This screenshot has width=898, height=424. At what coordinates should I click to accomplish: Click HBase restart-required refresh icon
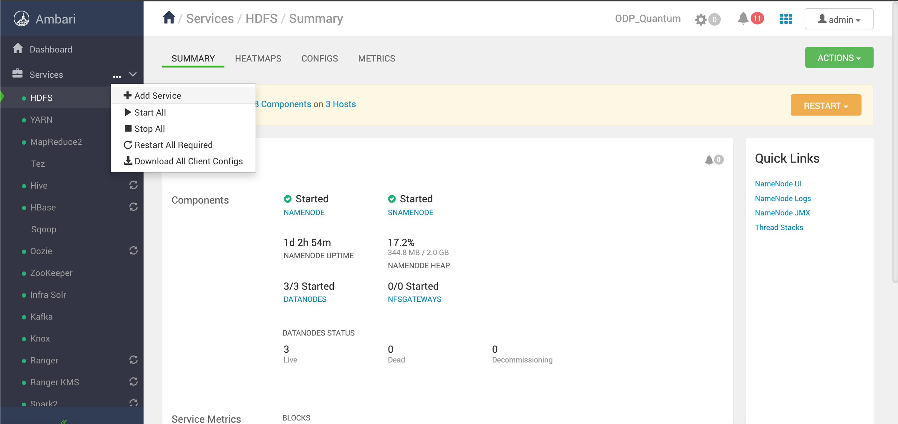pos(133,207)
